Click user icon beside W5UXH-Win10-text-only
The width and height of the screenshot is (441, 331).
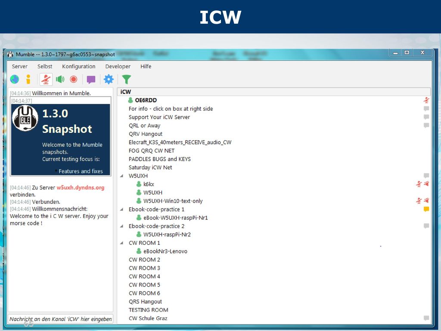tap(139, 201)
